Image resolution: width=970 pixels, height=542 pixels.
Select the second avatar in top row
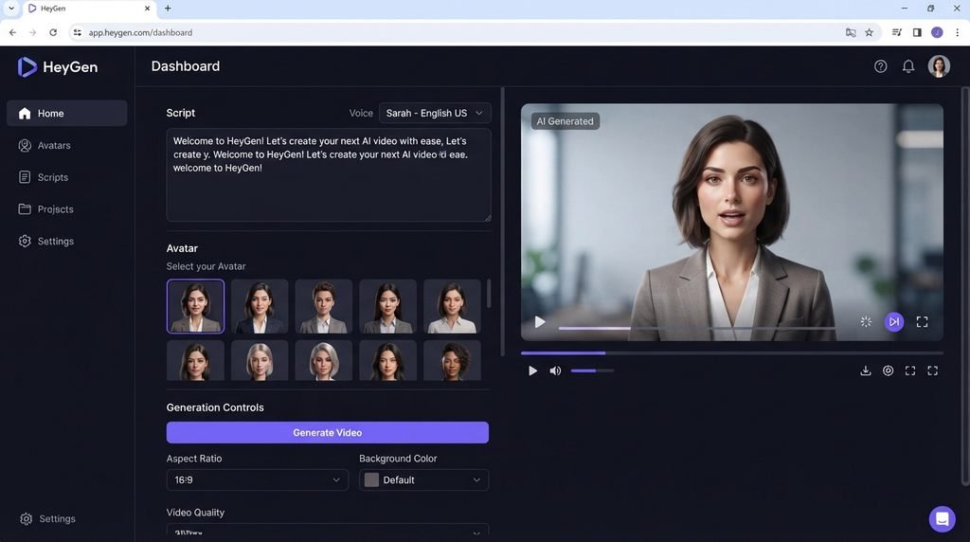pos(260,306)
